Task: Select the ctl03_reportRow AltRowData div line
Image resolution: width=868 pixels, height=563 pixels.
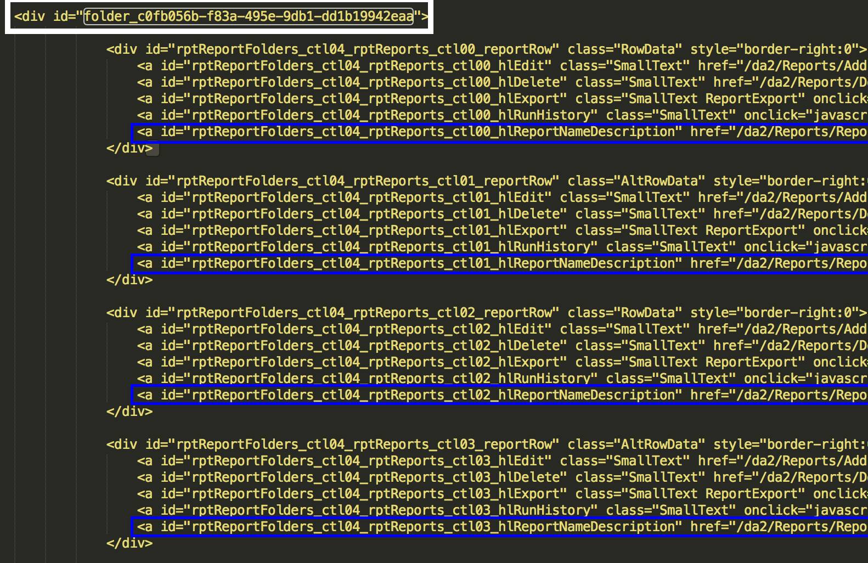Action: coord(487,444)
